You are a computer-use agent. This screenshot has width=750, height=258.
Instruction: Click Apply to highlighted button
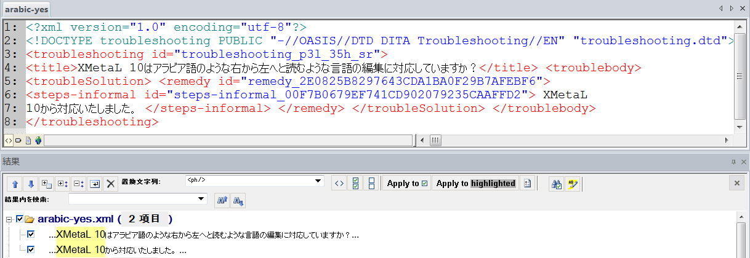point(475,184)
